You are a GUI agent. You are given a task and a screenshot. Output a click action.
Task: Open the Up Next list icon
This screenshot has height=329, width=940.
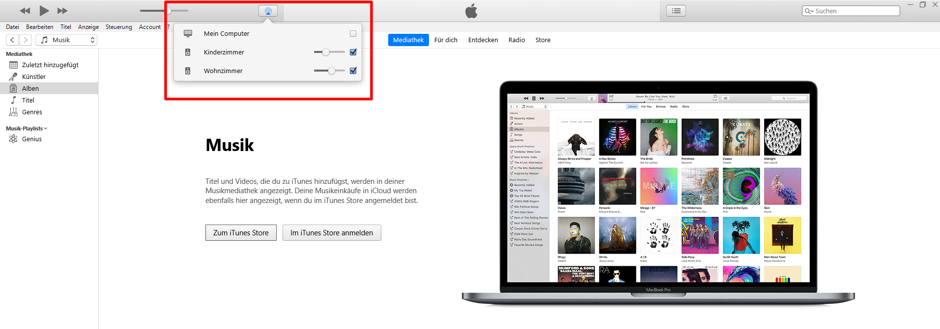pos(676,11)
